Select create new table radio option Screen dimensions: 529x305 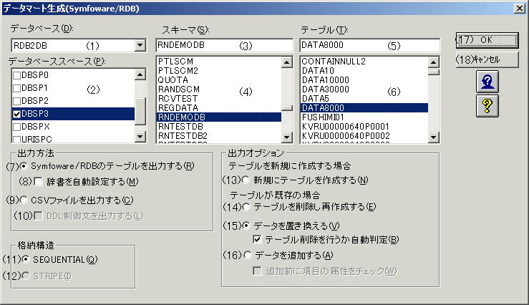[x=248, y=180]
